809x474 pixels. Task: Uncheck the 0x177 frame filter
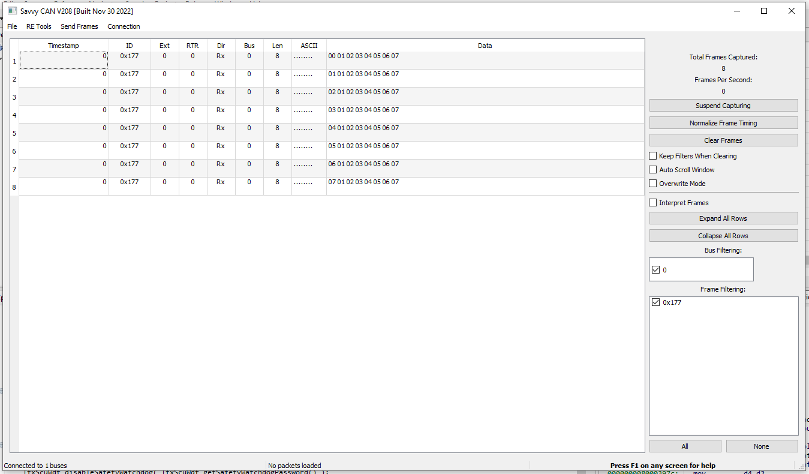point(655,302)
